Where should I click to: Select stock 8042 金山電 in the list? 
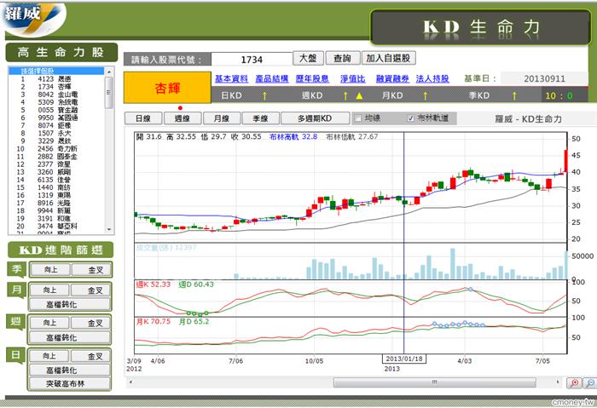56,95
